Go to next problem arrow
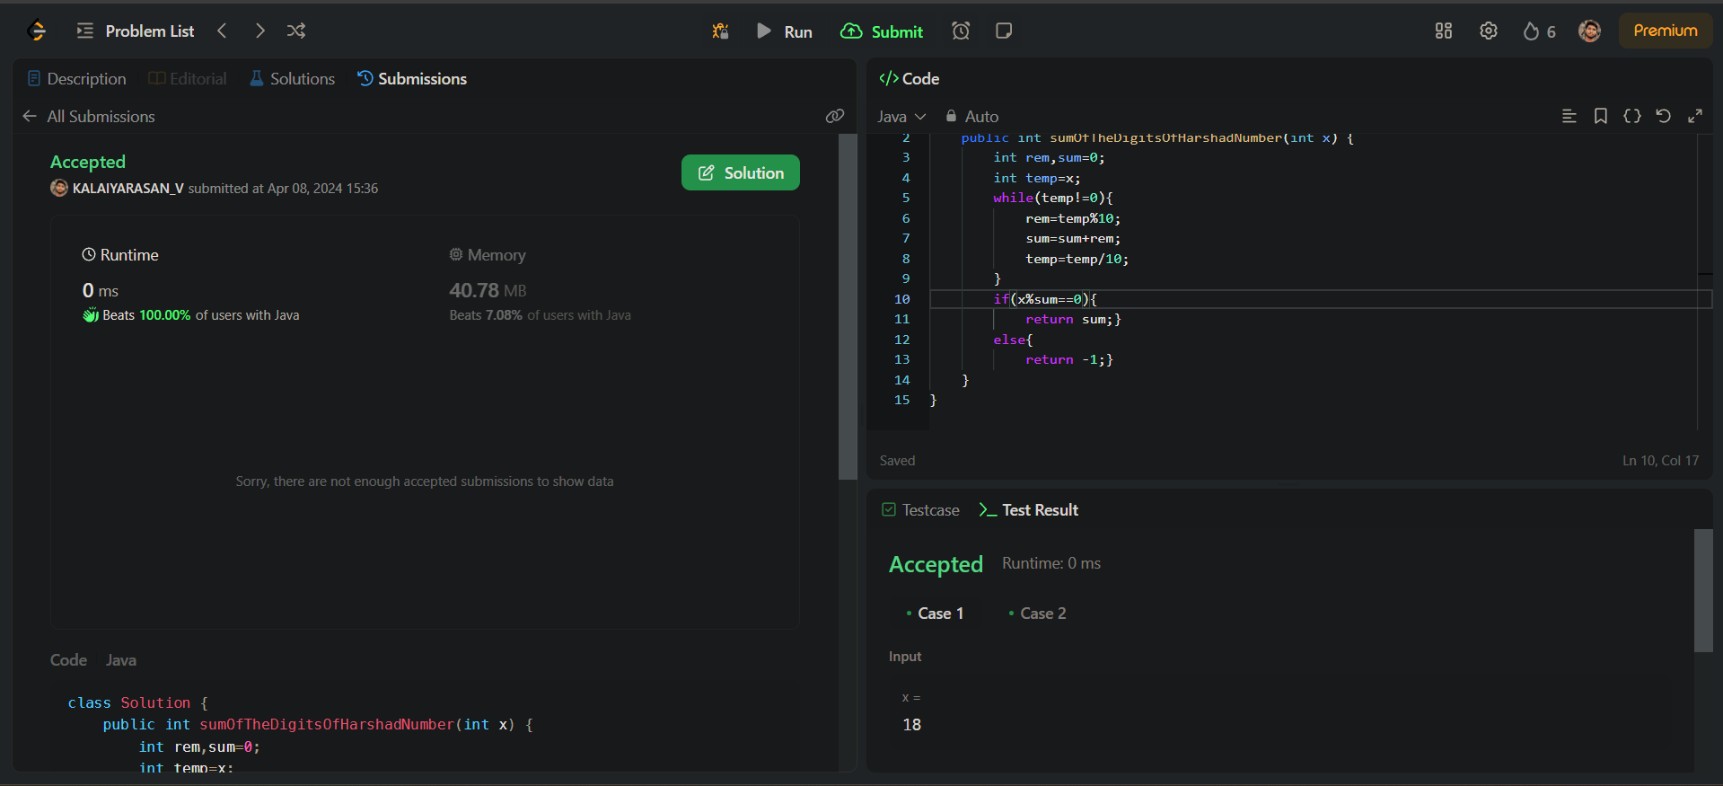The width and height of the screenshot is (1723, 786). (x=259, y=31)
